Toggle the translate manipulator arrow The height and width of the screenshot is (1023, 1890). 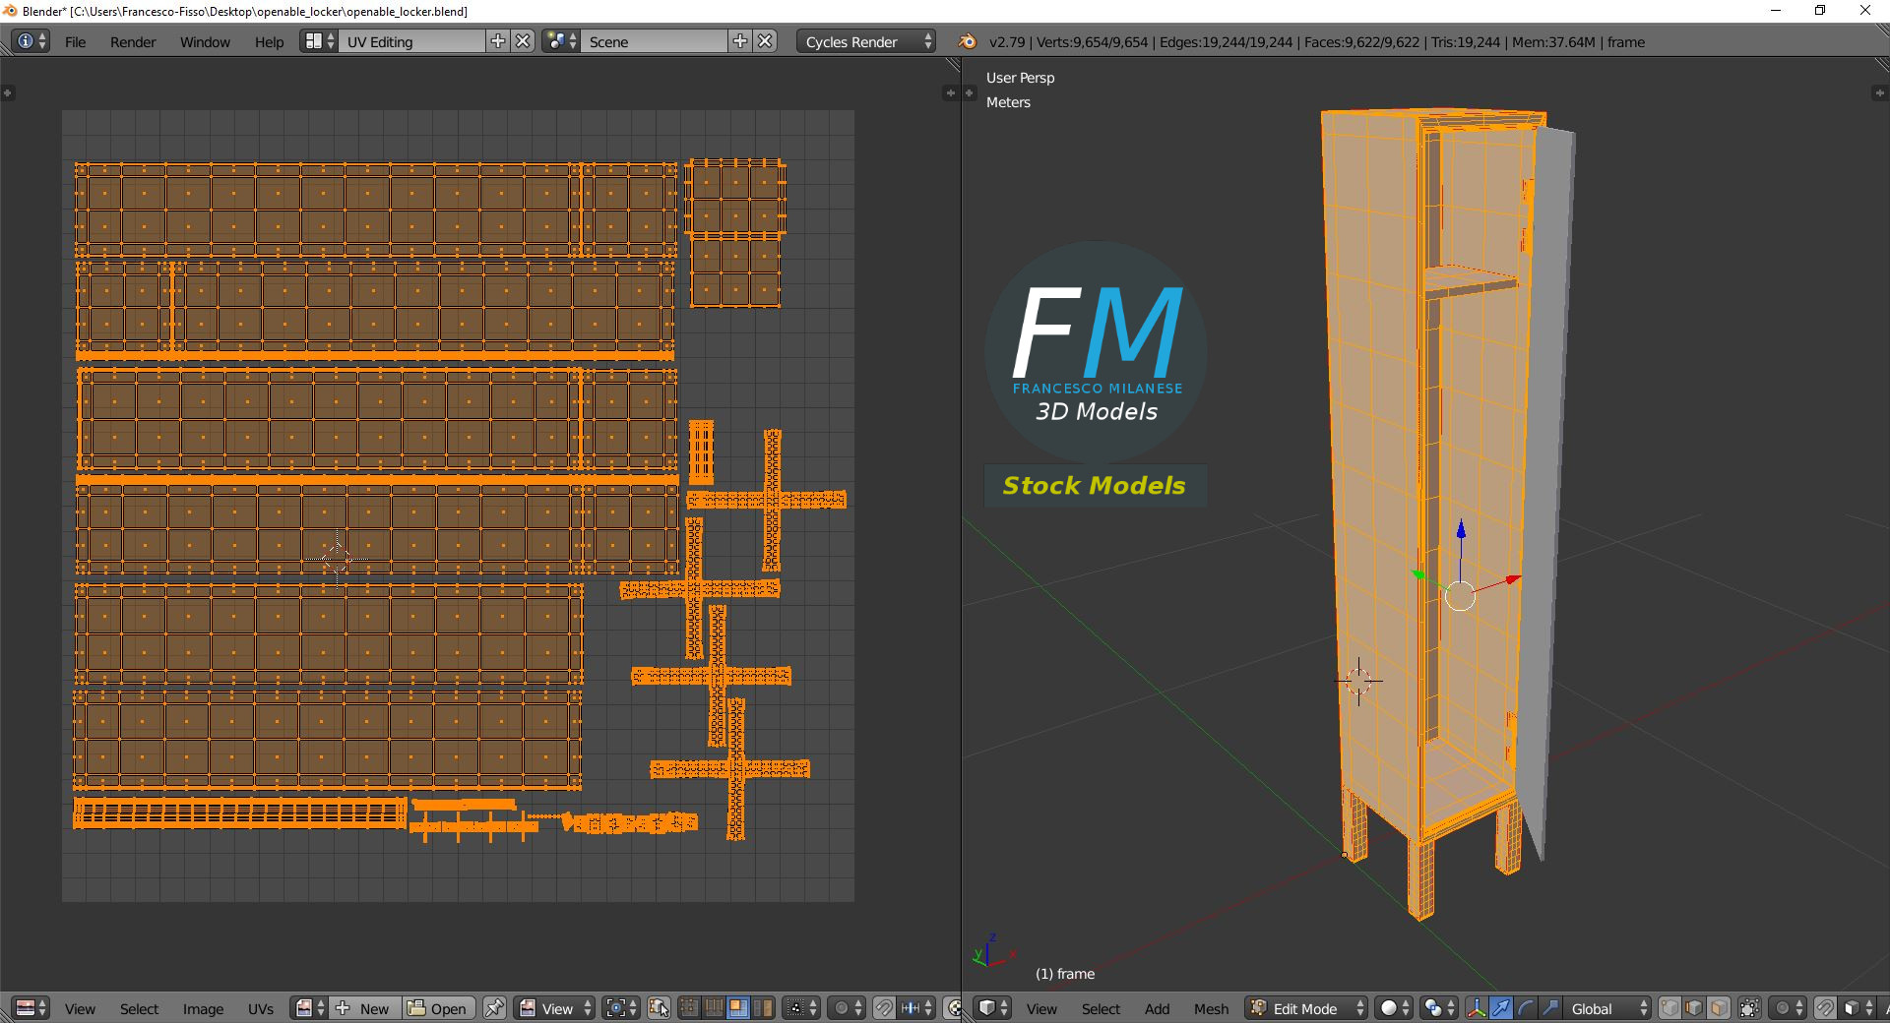click(x=1501, y=1008)
